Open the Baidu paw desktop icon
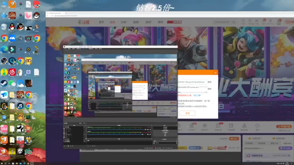The height and width of the screenshot is (165, 294). (28, 72)
